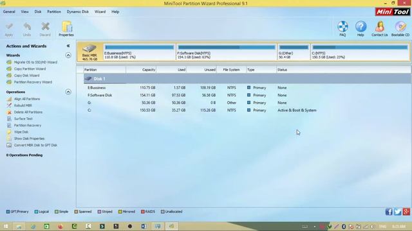Viewport: 412px width, 231px height.
Task: Open the Google Plus share icon
Action: [x=406, y=212]
